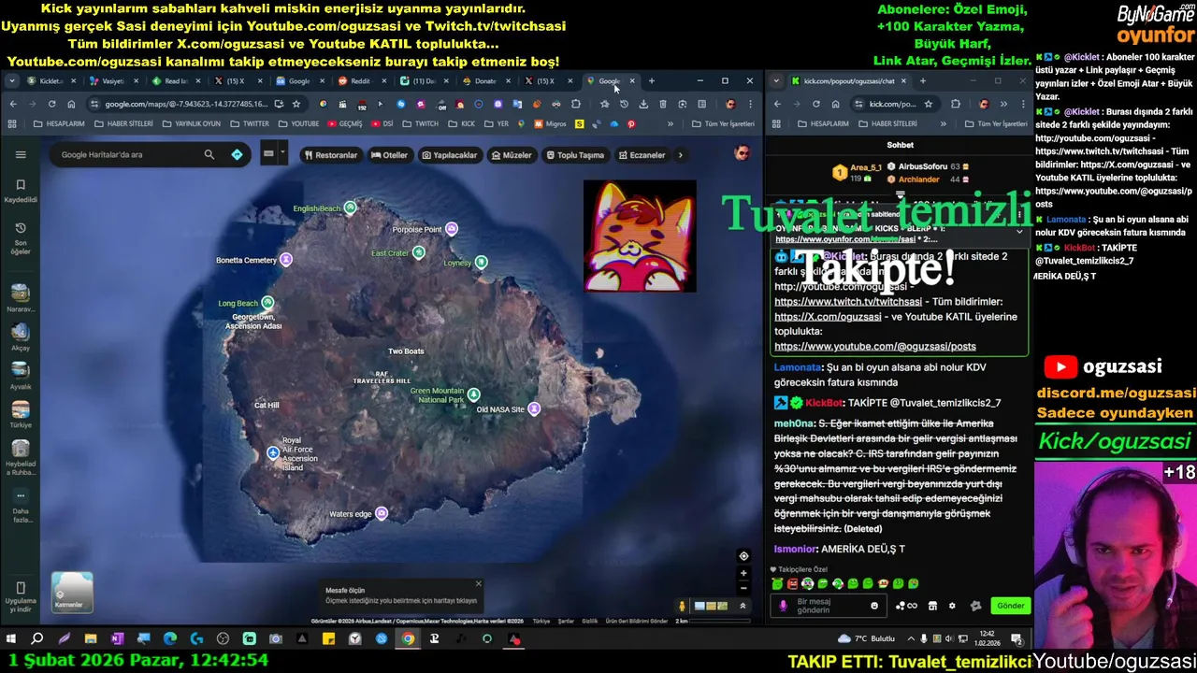Click the Green Mountain National Park marker
Viewport: 1197px width, 673px height.
pos(474,394)
